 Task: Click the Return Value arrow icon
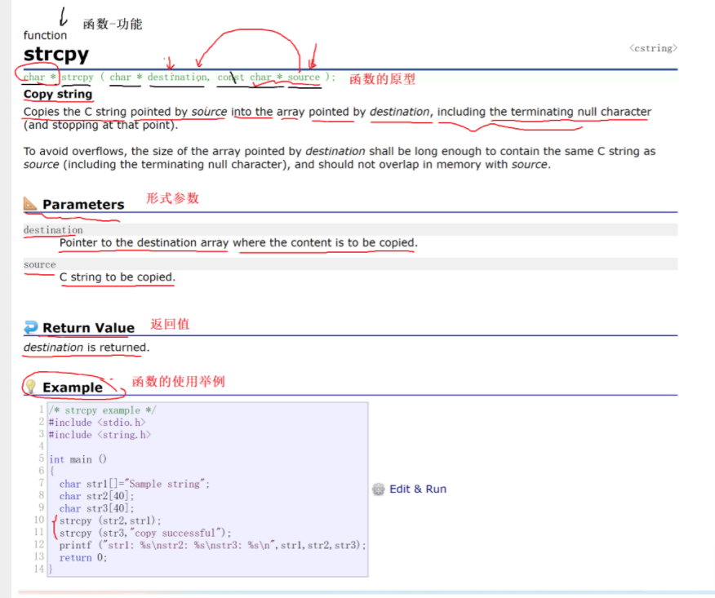(x=30, y=327)
